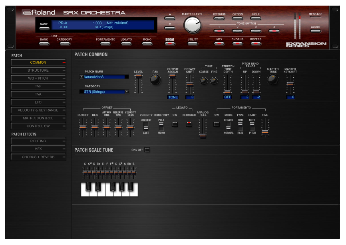346x245 pixels.
Task: Enable the Portamento SW switch
Action: pos(217,124)
